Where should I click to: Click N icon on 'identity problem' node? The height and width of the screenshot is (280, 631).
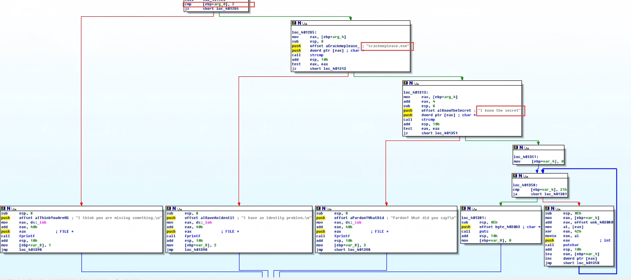click(x=174, y=208)
